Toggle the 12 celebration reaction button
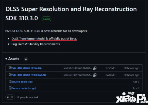The width and height of the screenshot is (148, 105). (10, 97)
